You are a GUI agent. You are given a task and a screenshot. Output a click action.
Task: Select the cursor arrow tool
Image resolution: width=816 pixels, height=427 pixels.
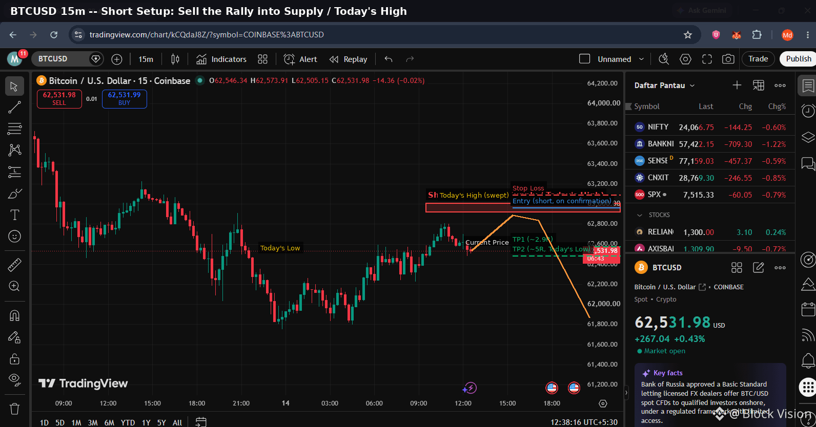(14, 86)
